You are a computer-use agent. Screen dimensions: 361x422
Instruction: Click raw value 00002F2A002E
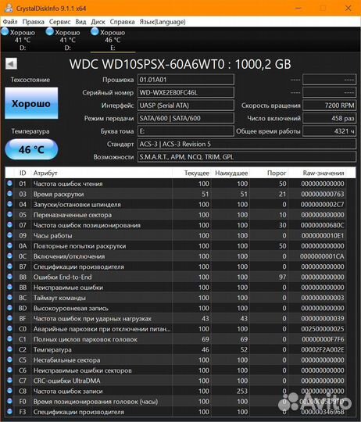pos(323,349)
